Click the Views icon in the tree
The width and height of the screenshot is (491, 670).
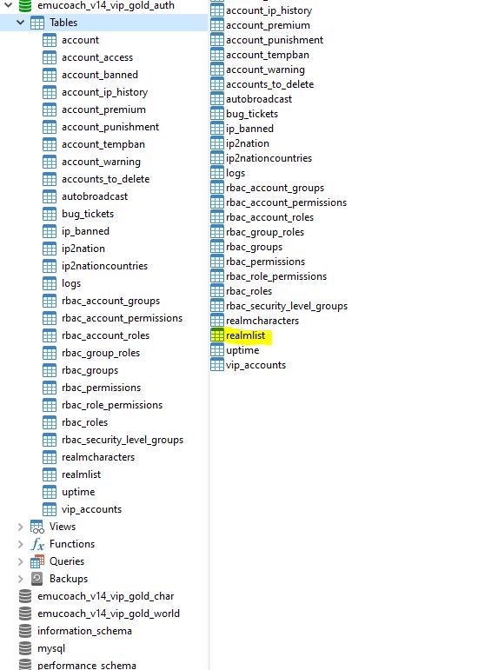(37, 527)
